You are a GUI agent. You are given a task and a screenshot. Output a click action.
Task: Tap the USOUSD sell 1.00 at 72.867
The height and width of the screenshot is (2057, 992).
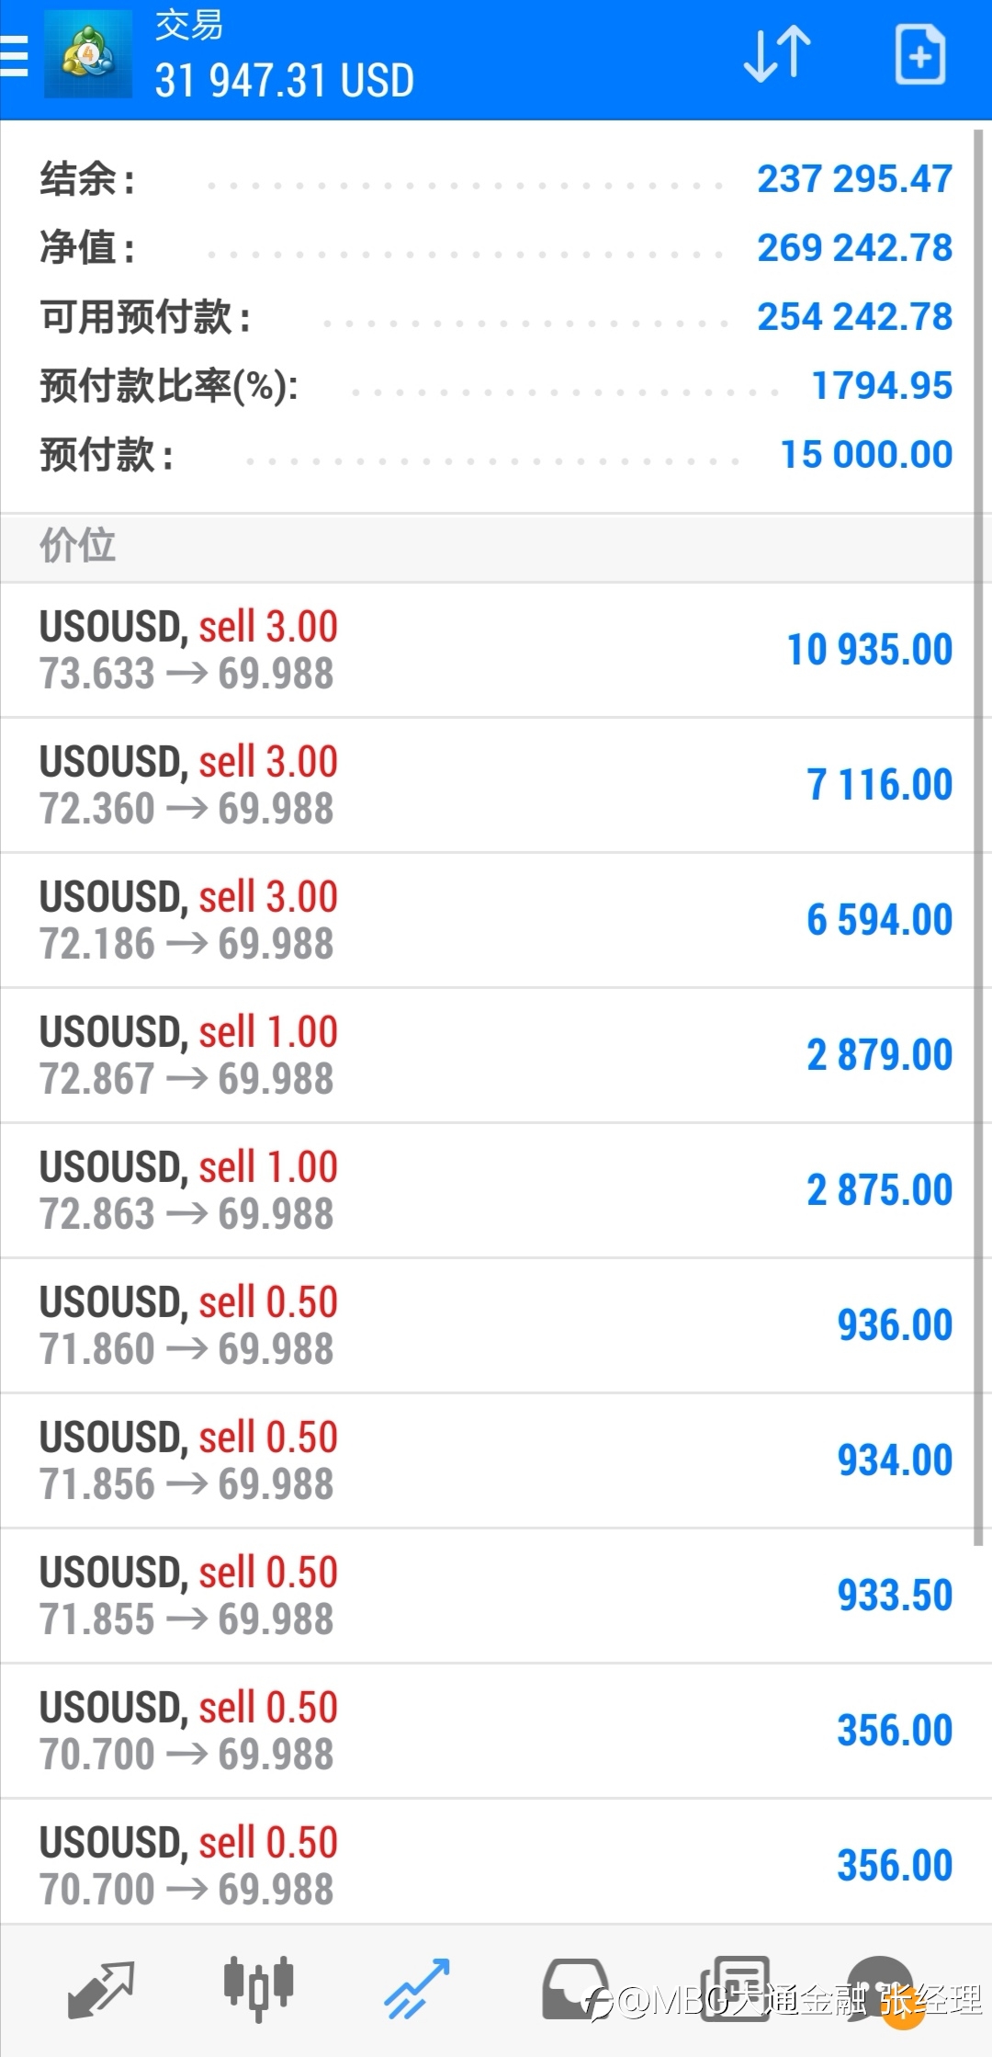[487, 1055]
